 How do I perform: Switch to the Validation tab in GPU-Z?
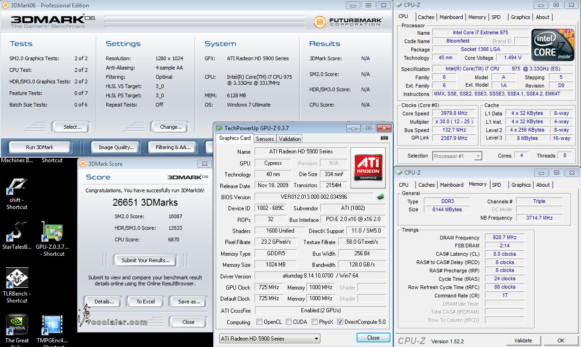[290, 139]
